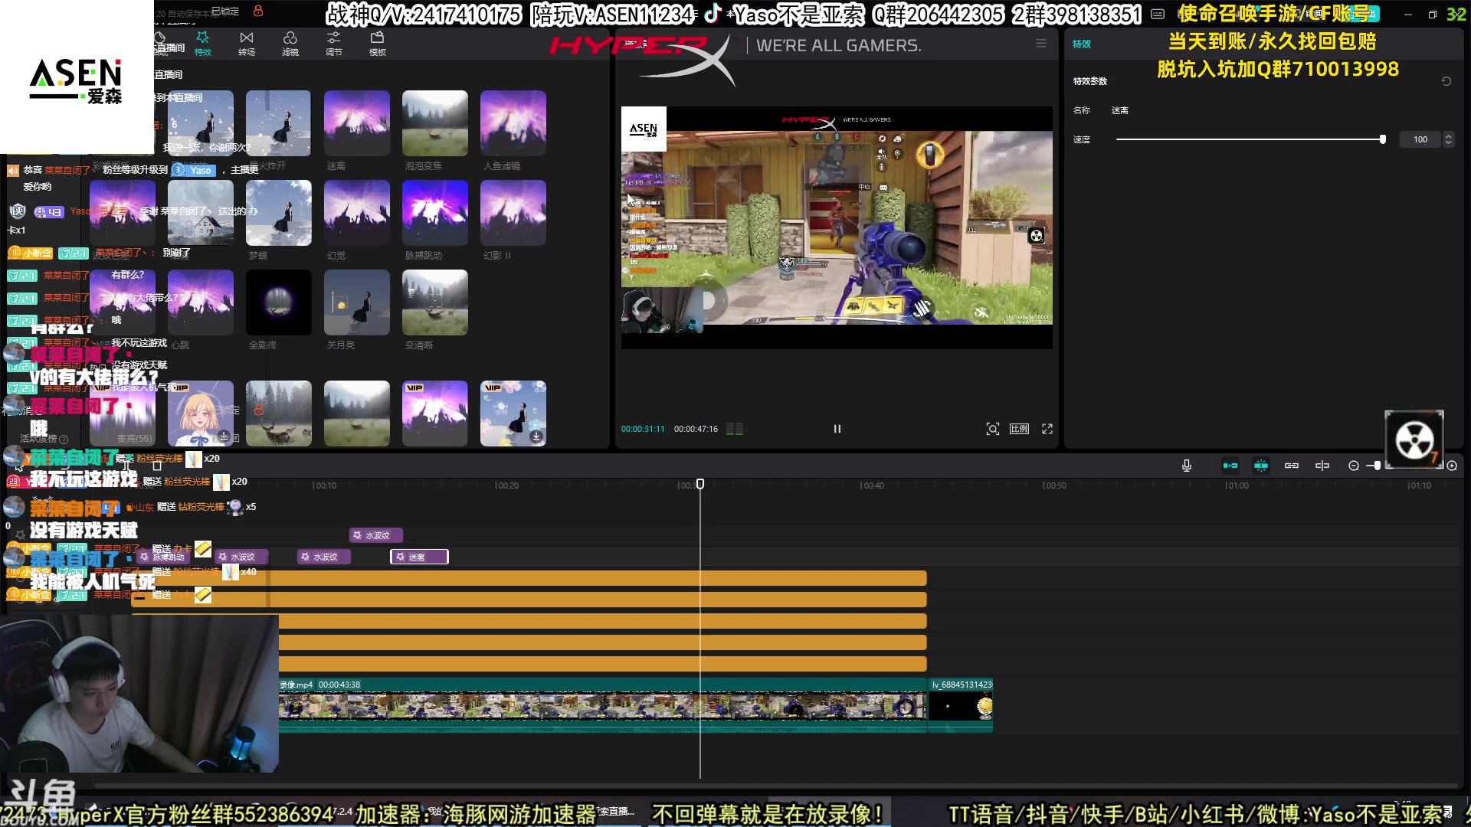The height and width of the screenshot is (827, 1471).
Task: Select the 幻影 II effect thumbnail
Action: coord(513,213)
